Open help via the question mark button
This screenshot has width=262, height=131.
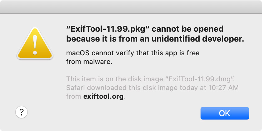click(22, 112)
